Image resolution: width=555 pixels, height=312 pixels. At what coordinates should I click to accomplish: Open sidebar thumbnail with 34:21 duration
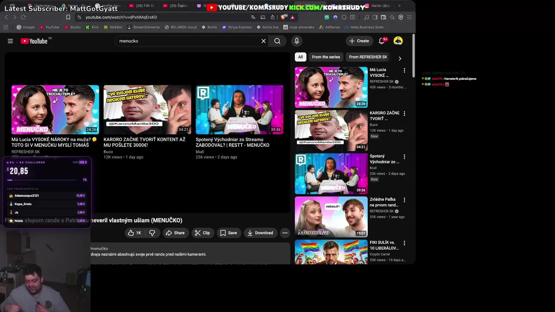coord(331,130)
